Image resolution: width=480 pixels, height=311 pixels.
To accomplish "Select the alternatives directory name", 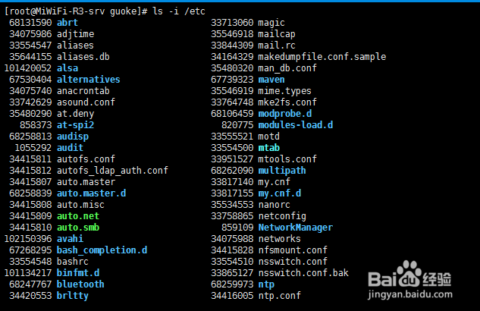I will (88, 80).
